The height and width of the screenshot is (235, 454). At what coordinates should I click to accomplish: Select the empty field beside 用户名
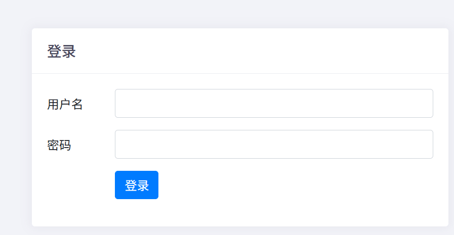(274, 104)
